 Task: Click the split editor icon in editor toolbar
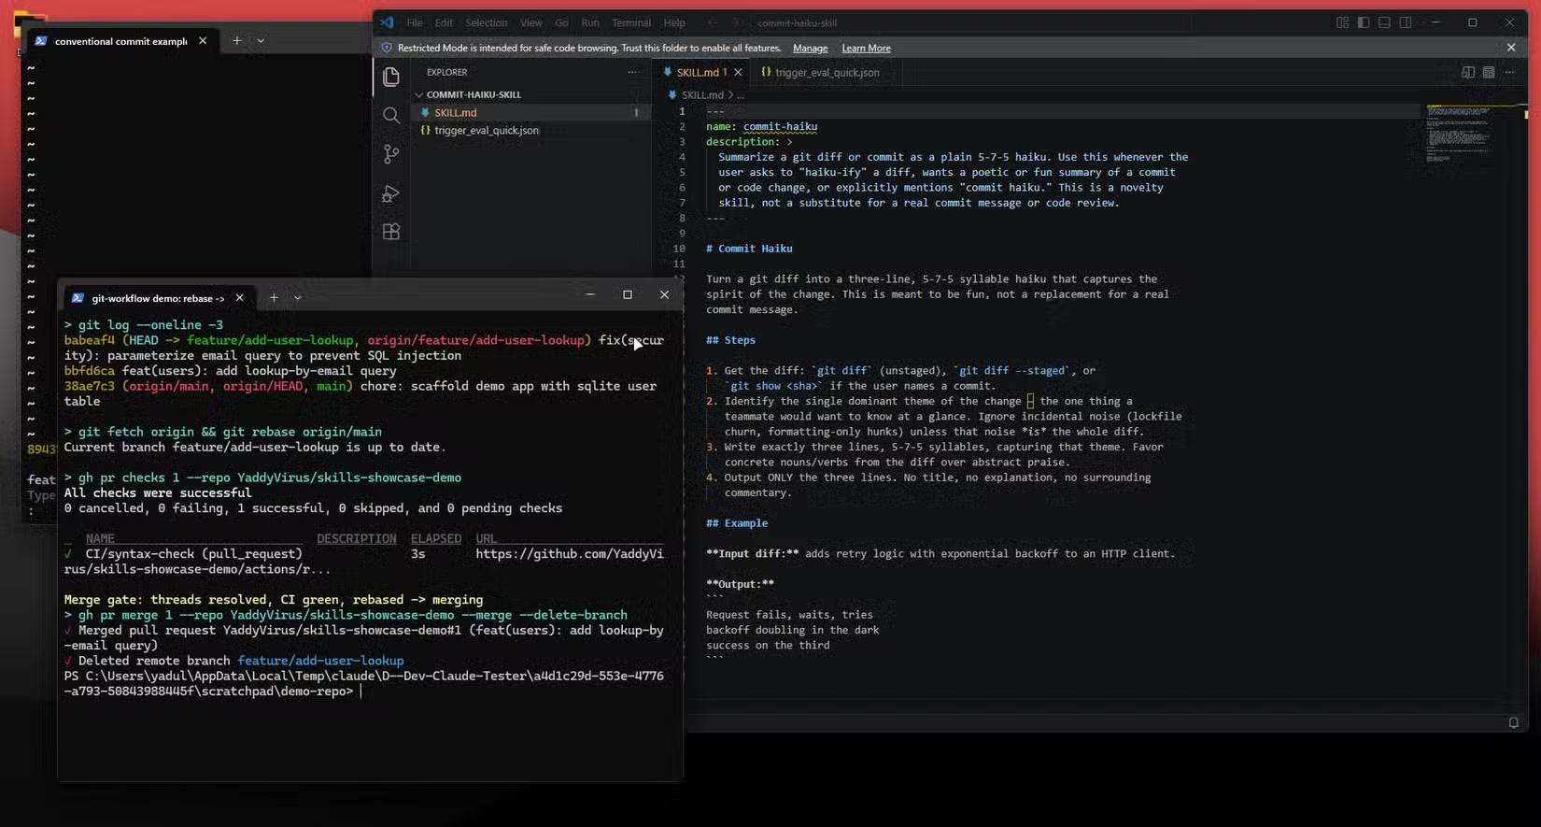1489,72
